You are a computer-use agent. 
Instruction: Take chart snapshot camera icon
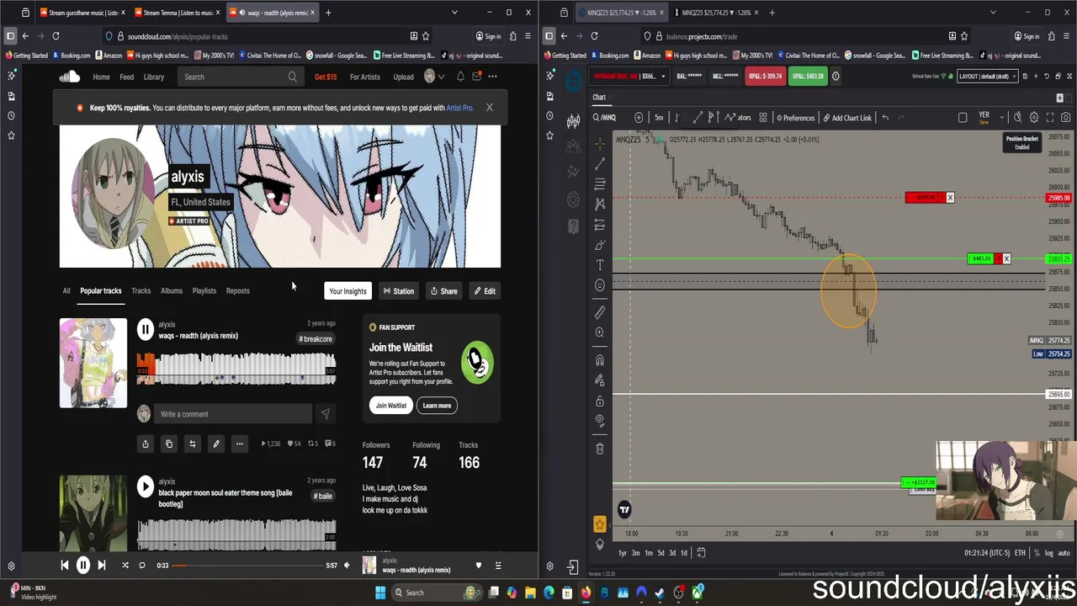[1064, 118]
